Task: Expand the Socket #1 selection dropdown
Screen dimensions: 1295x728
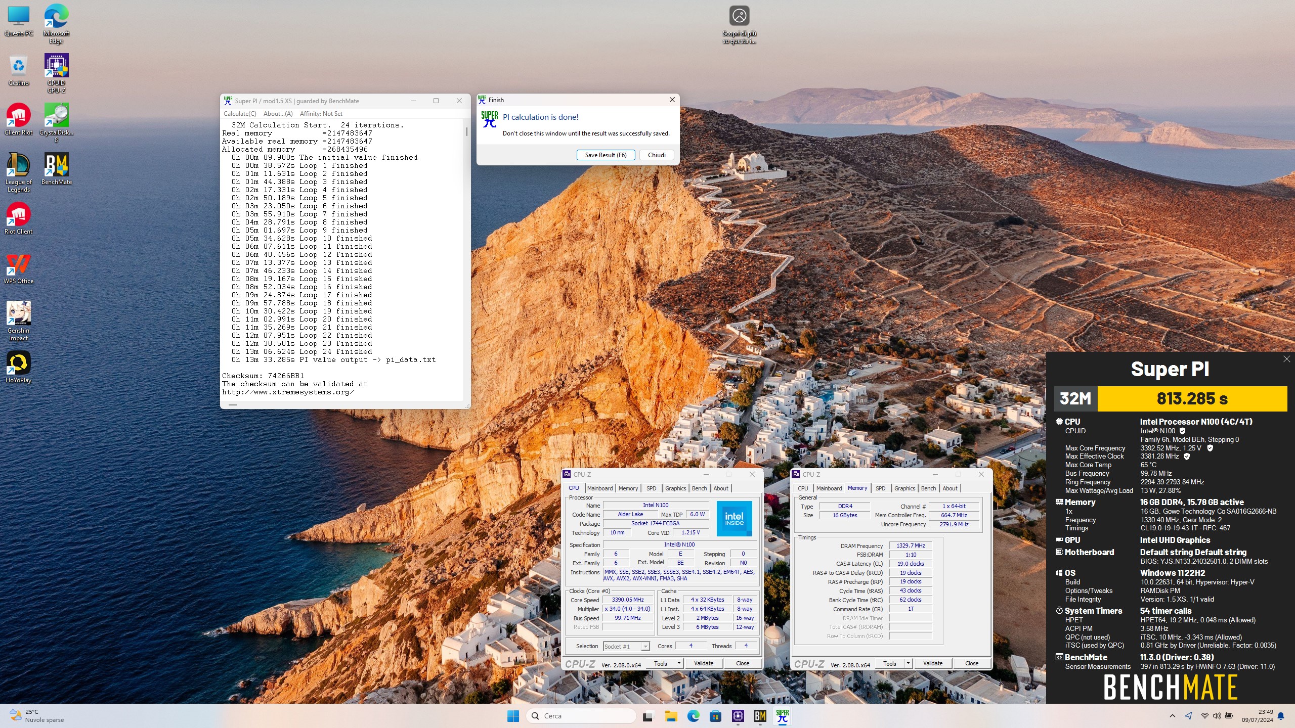Action: point(645,647)
